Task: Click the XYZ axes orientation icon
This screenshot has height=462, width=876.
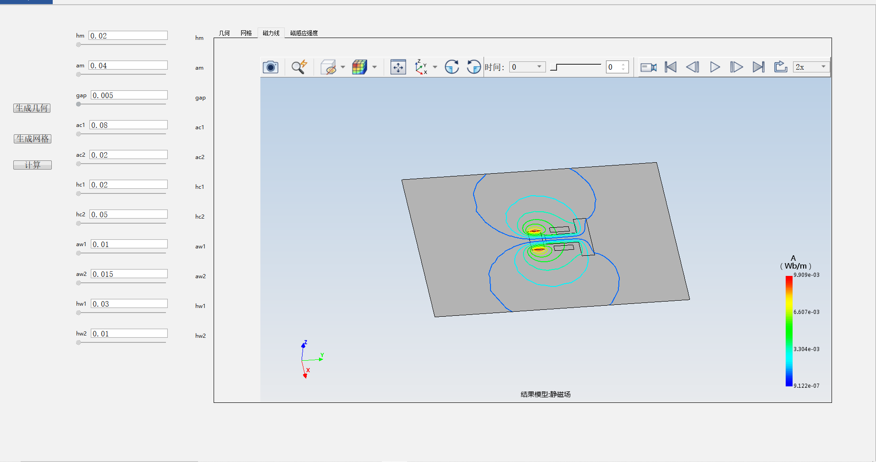Action: (x=421, y=67)
